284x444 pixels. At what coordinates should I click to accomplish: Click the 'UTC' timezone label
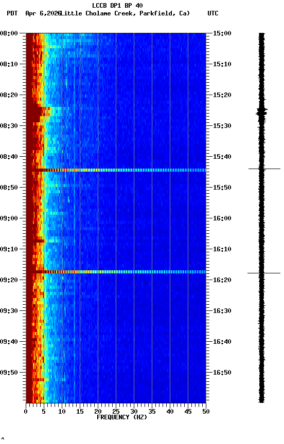(x=213, y=13)
